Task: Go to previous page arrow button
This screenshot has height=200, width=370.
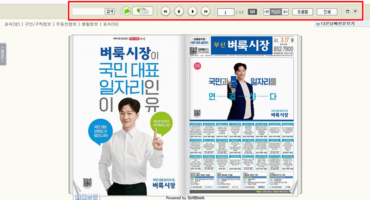Action: (x=179, y=11)
